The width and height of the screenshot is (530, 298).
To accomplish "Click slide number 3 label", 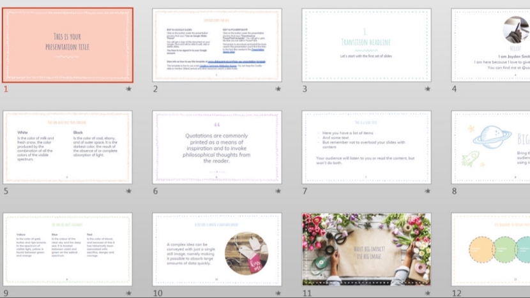I will pos(305,89).
